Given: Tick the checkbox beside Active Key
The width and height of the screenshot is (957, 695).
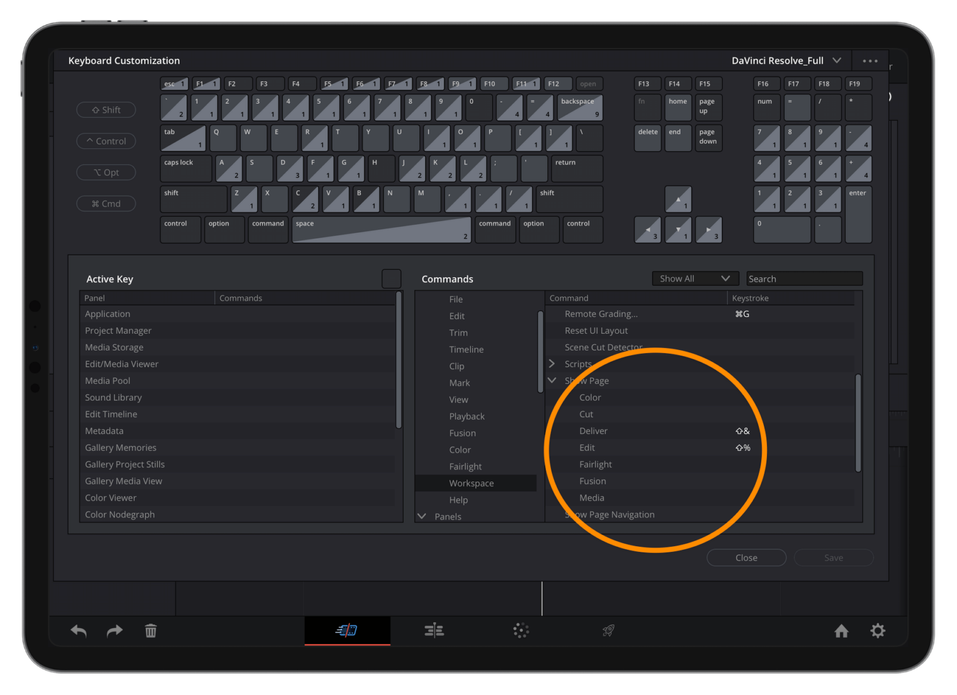Looking at the screenshot, I should [391, 278].
